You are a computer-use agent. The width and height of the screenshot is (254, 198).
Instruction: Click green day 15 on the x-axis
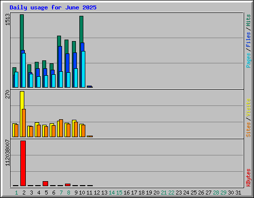(x=119, y=193)
